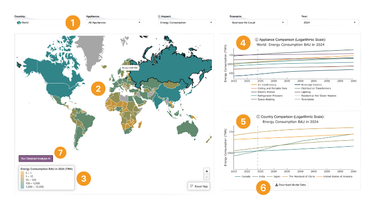This screenshot has width=375, height=211.
Task: Zoom in the map with plus button
Action: click(207, 171)
